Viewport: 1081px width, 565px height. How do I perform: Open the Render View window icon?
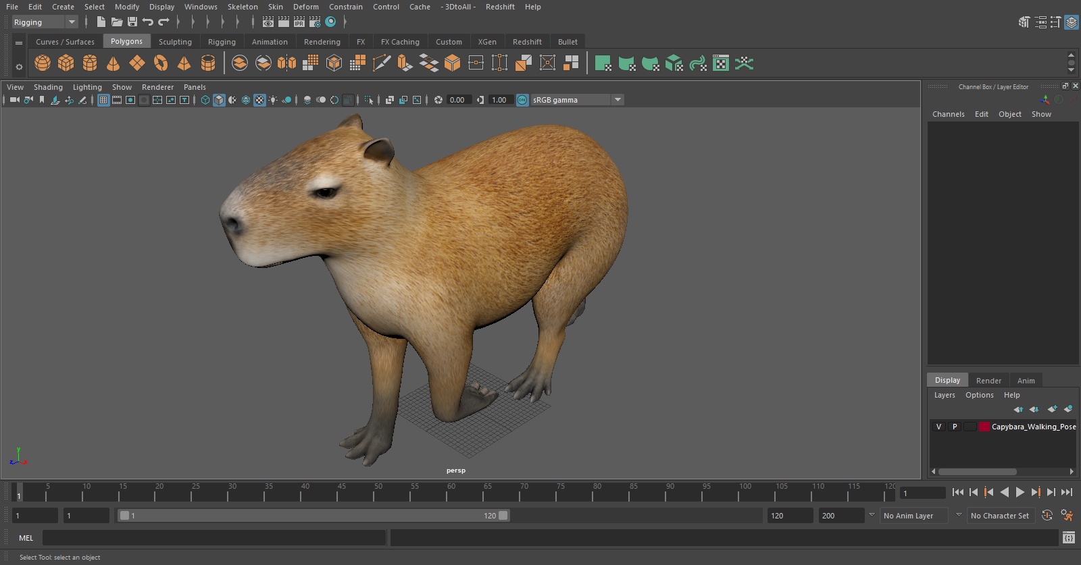tap(268, 22)
